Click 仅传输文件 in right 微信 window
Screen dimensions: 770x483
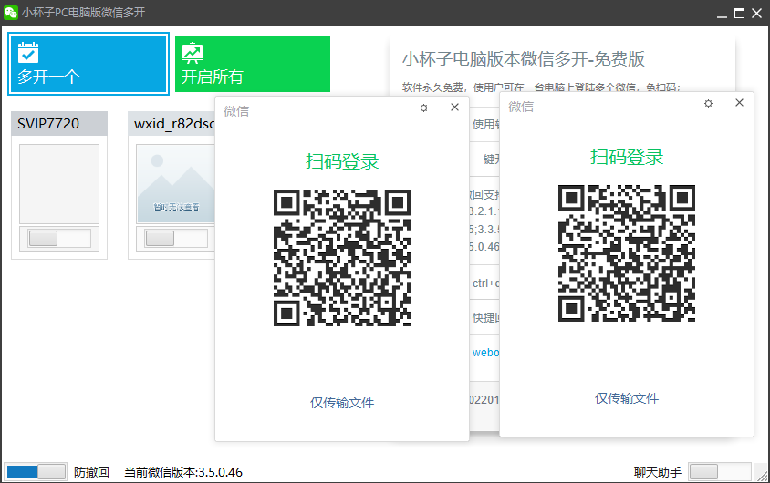pos(627,398)
